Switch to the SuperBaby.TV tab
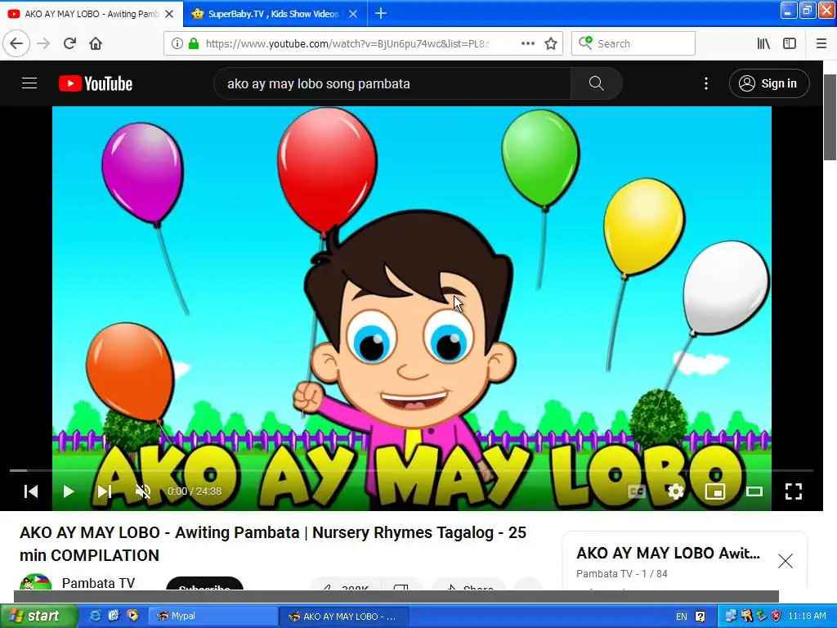The height and width of the screenshot is (628, 837). 273,14
